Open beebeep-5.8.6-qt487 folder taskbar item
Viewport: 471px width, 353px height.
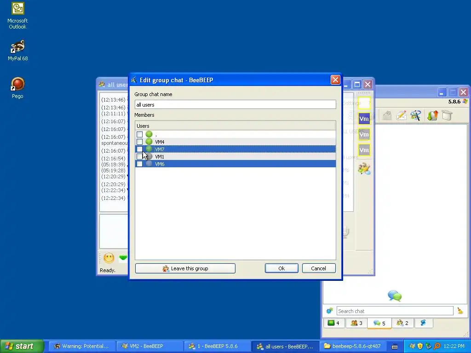pyautogui.click(x=352, y=346)
